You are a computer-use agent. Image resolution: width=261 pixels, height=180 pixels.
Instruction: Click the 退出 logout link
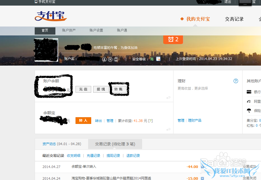coord(227,2)
